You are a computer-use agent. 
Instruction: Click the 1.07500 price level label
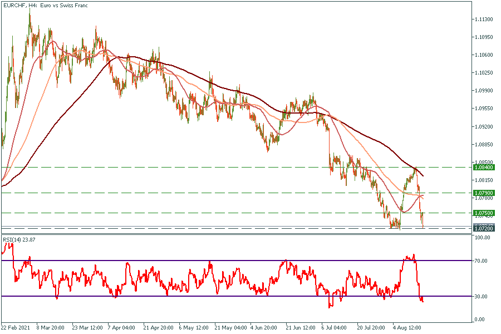click(x=483, y=213)
